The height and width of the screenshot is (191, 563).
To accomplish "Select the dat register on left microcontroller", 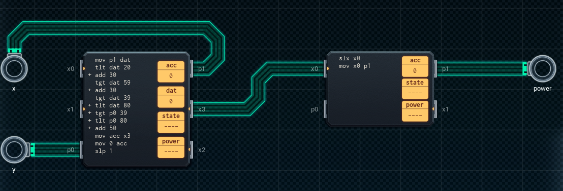I will (171, 97).
